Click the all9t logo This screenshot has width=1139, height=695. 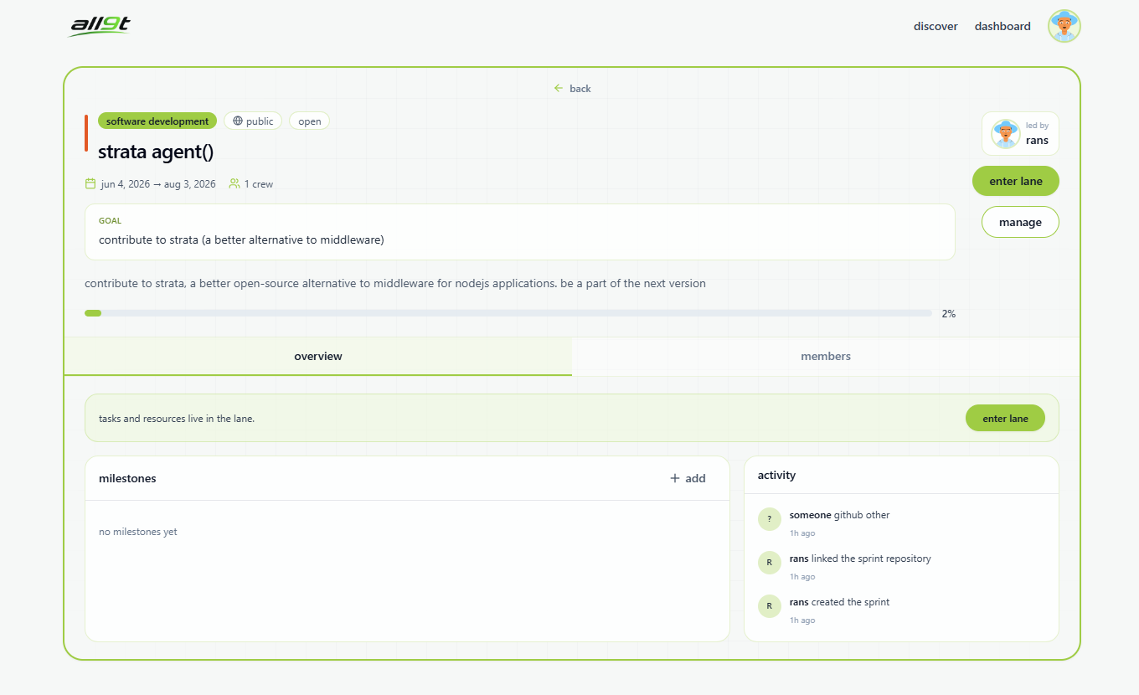click(x=99, y=26)
